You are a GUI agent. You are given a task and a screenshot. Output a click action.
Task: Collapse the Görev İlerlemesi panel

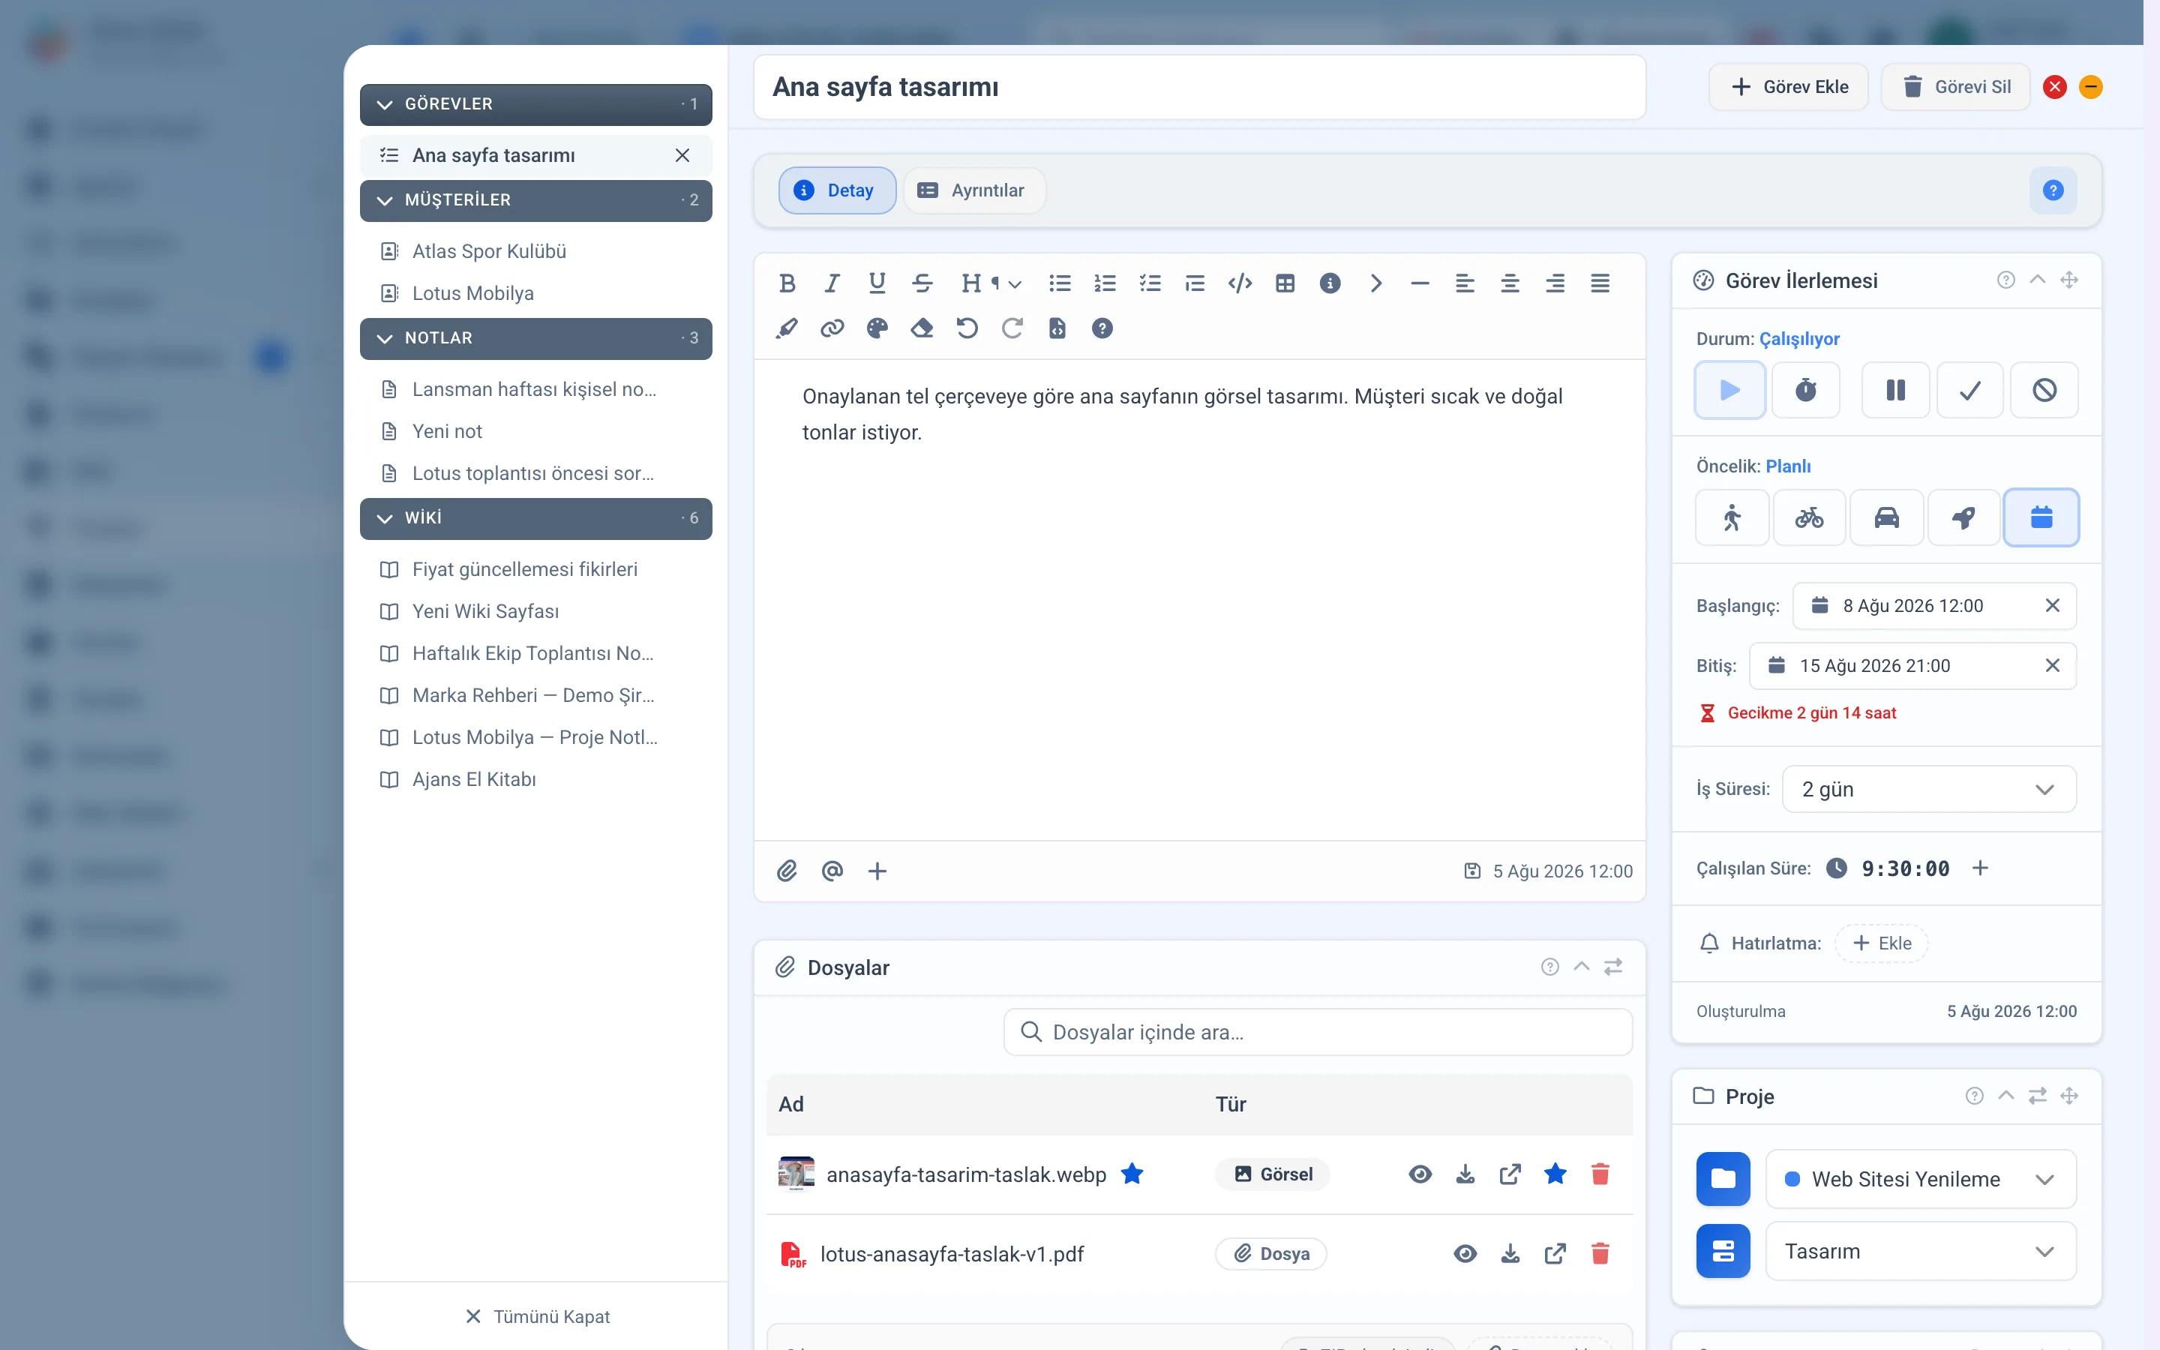click(x=2037, y=280)
